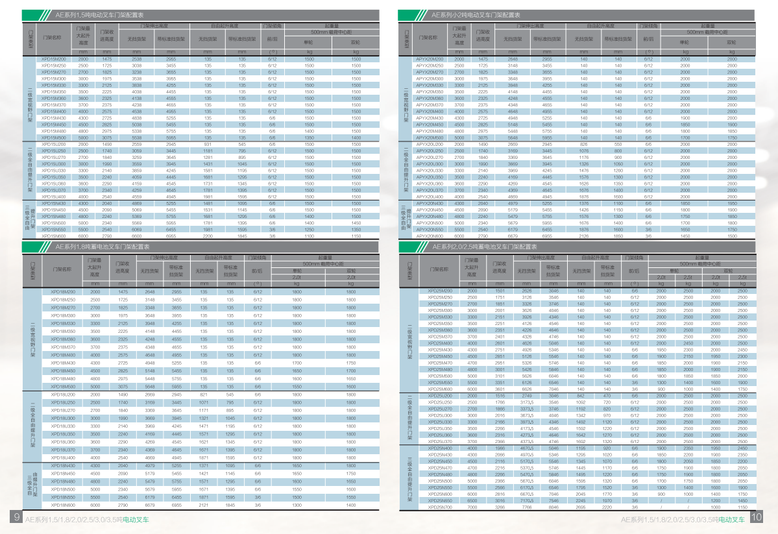Viewport: 778px width, 534px height.
Task: Click the XPD15U200 model cell
Action: pos(54,144)
